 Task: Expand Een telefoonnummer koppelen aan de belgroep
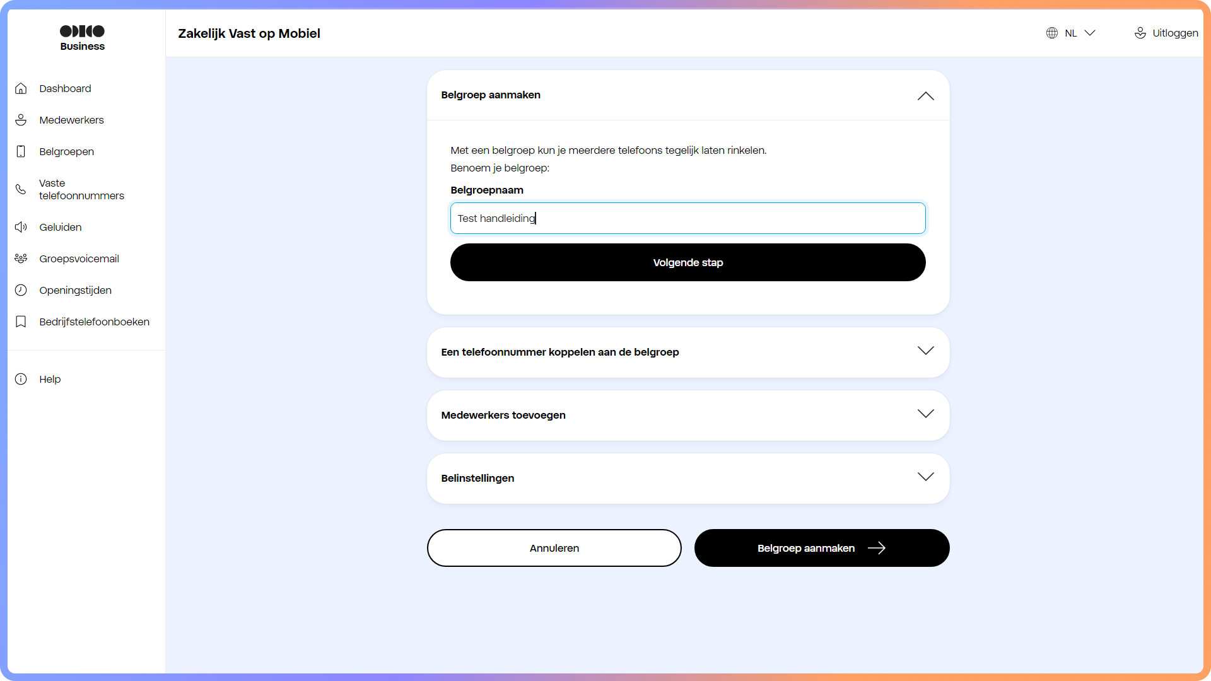point(925,351)
